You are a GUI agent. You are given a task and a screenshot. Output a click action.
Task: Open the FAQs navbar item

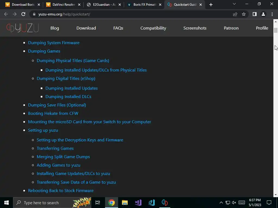pos(118,28)
